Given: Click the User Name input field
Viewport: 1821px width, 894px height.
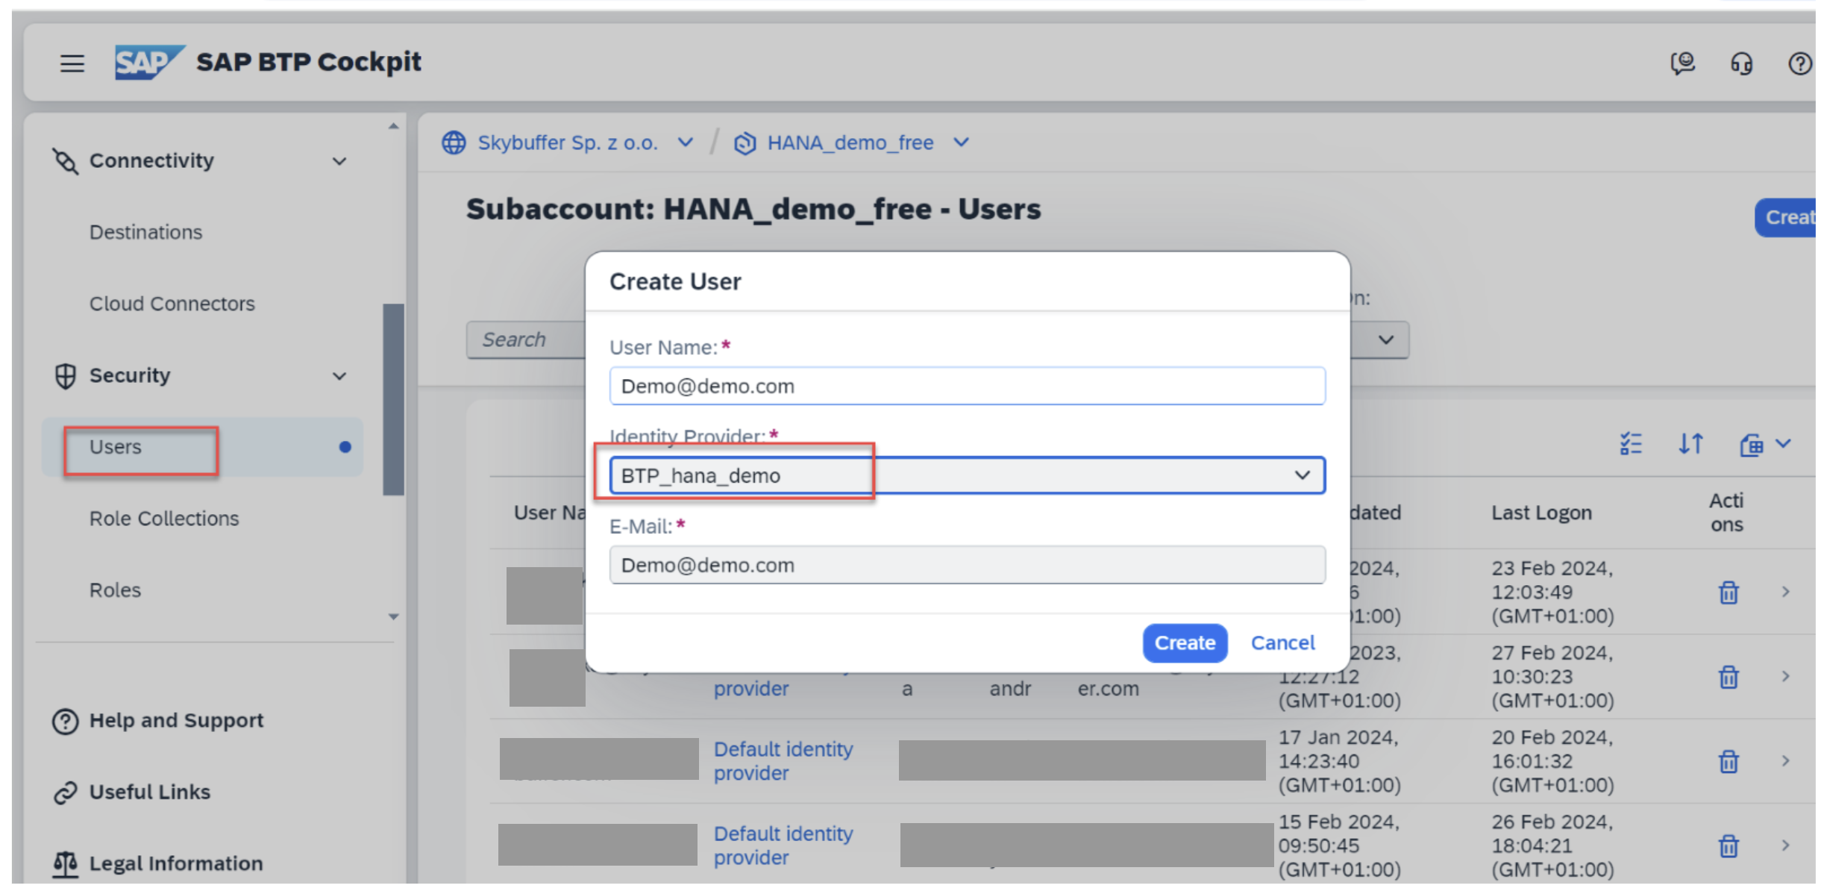Looking at the screenshot, I should [967, 386].
